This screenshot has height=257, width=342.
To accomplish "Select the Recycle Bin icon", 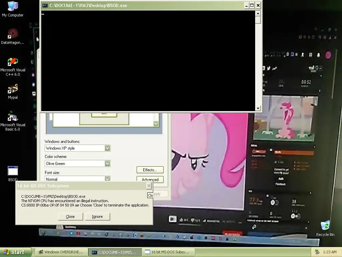I will click(x=325, y=228).
